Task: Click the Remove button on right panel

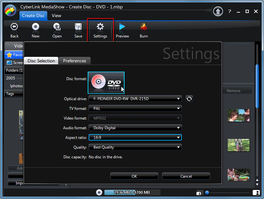Action: 237,90
